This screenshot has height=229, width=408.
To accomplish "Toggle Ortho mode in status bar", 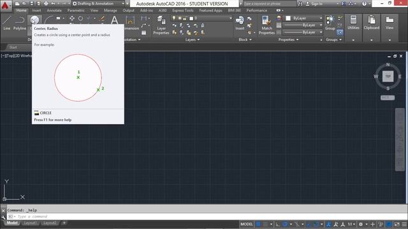I will 278,225.
